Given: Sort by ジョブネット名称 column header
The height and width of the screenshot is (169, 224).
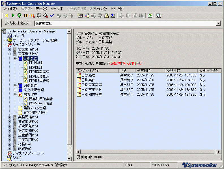Looking at the screenshot, I should coord(97,71).
